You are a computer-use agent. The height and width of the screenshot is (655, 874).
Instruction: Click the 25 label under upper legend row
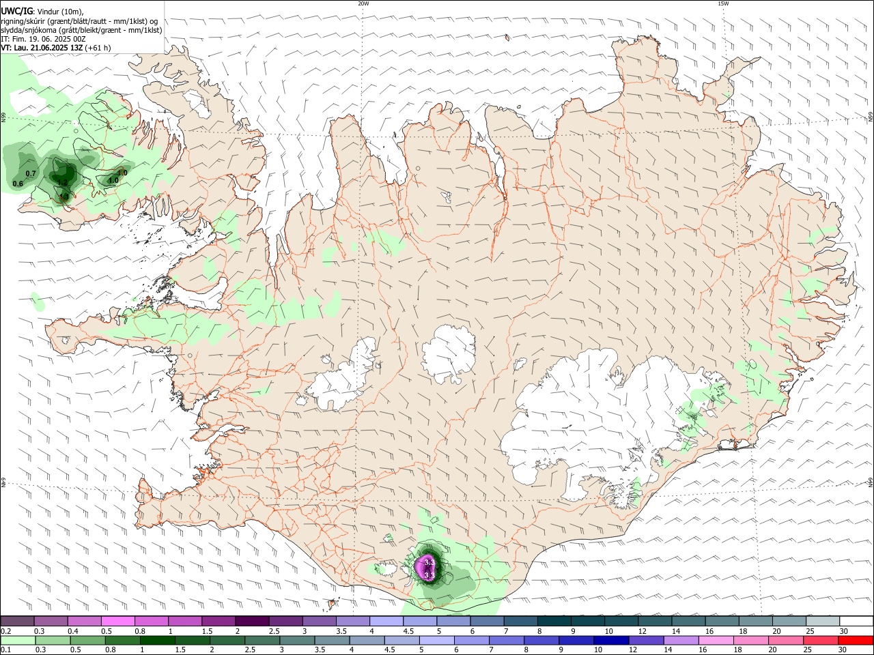(x=808, y=631)
